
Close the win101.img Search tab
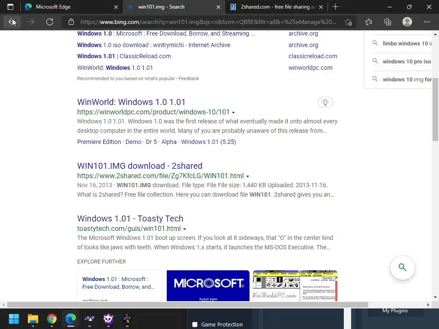point(218,7)
